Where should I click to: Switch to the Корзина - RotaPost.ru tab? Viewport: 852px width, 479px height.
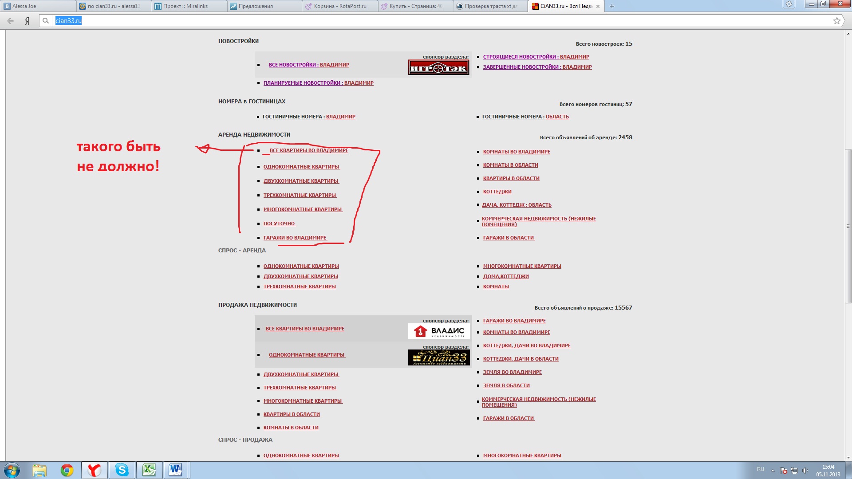click(x=340, y=6)
